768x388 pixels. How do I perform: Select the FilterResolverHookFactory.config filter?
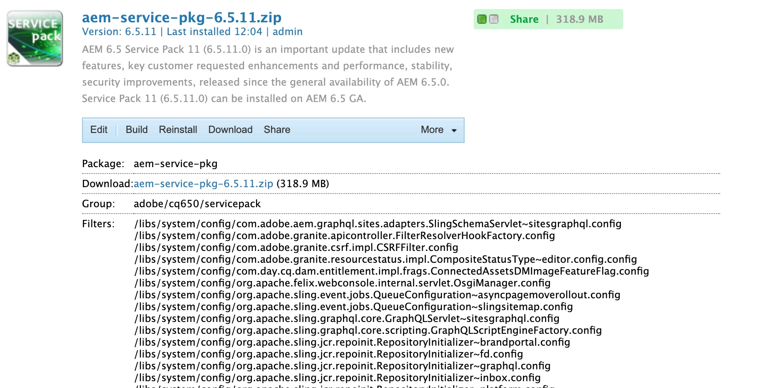pos(345,235)
